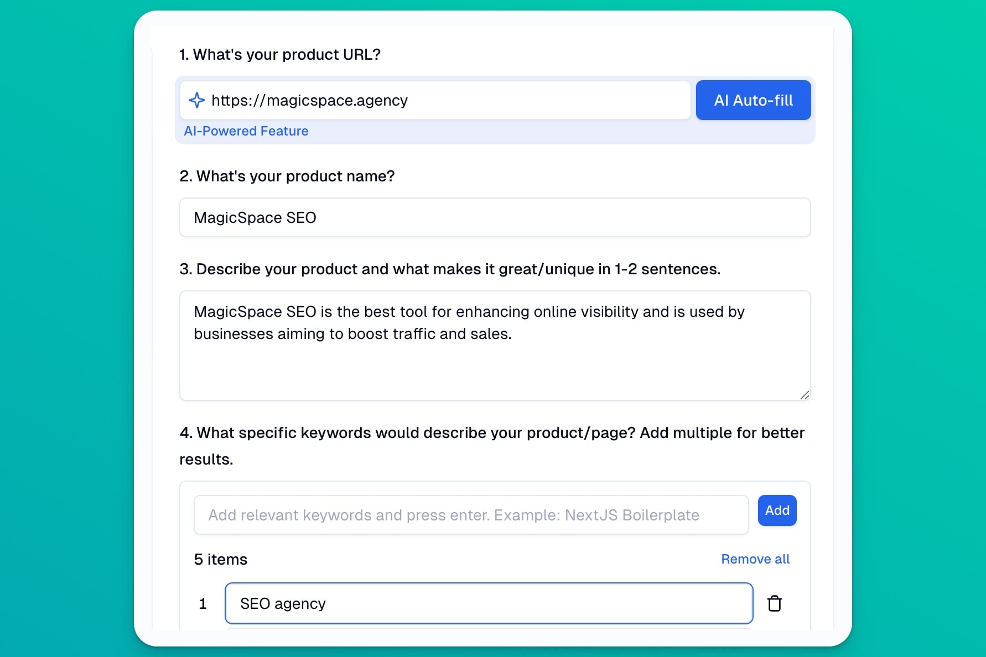Click the '5 items' count text
This screenshot has height=657, width=986.
point(221,559)
